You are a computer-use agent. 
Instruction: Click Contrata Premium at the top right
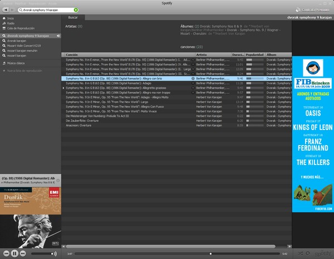click(x=312, y=10)
